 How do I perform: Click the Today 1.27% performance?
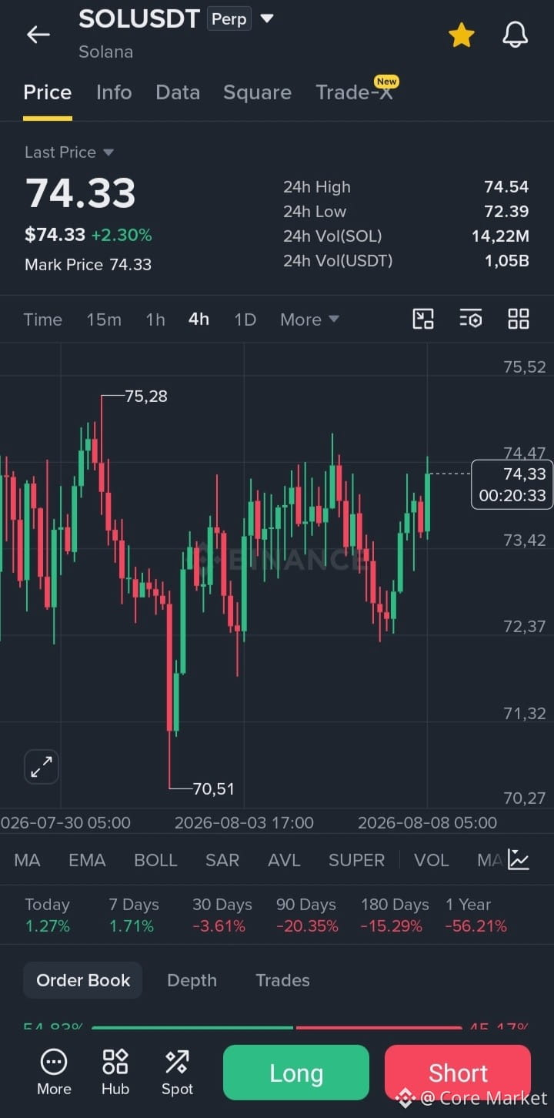point(48,915)
